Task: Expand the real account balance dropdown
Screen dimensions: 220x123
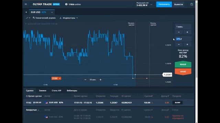Action: tap(151, 4)
